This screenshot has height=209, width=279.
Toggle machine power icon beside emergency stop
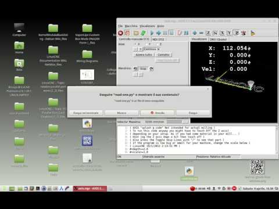[x=127, y=33]
